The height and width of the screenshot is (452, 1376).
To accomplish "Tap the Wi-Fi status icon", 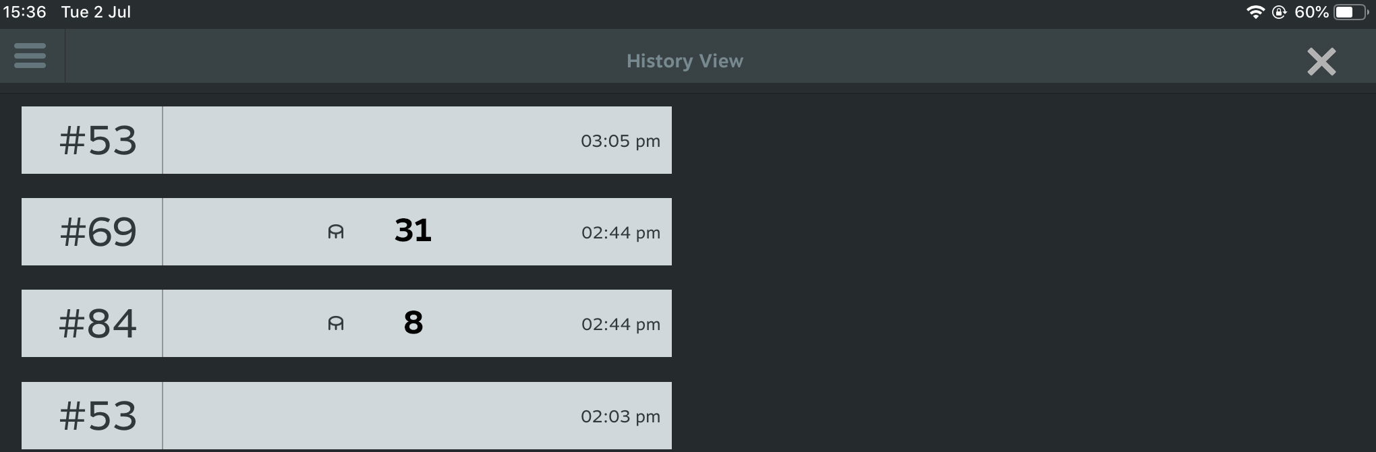I will (1255, 12).
